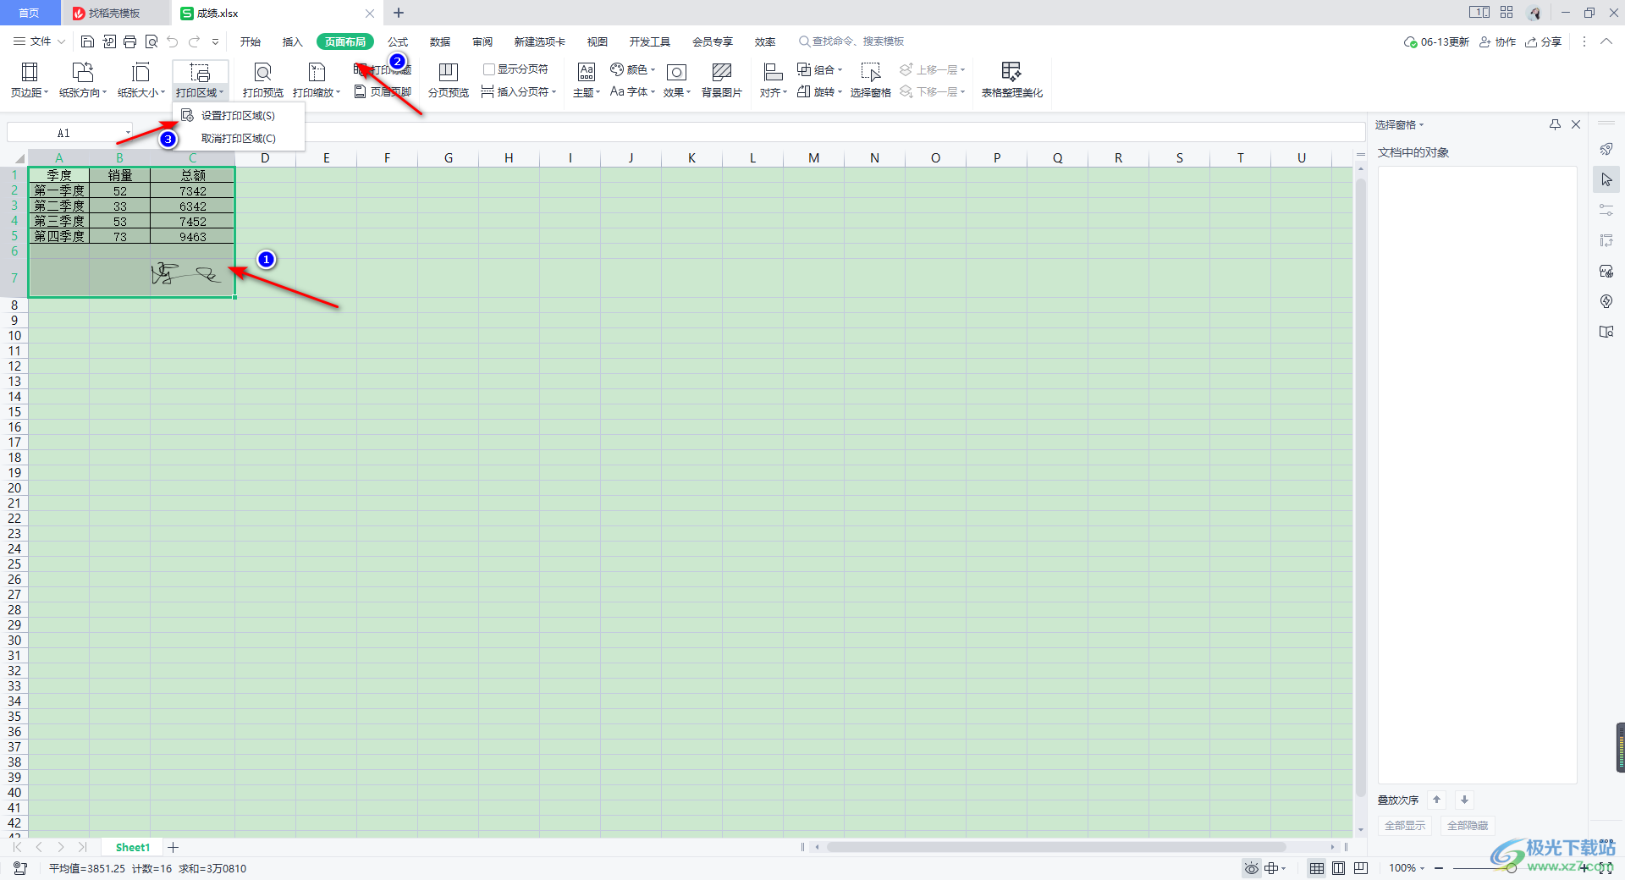Image resolution: width=1625 pixels, height=880 pixels.
Task: Switch to the 开始 ribbon tab
Action: pyautogui.click(x=251, y=41)
